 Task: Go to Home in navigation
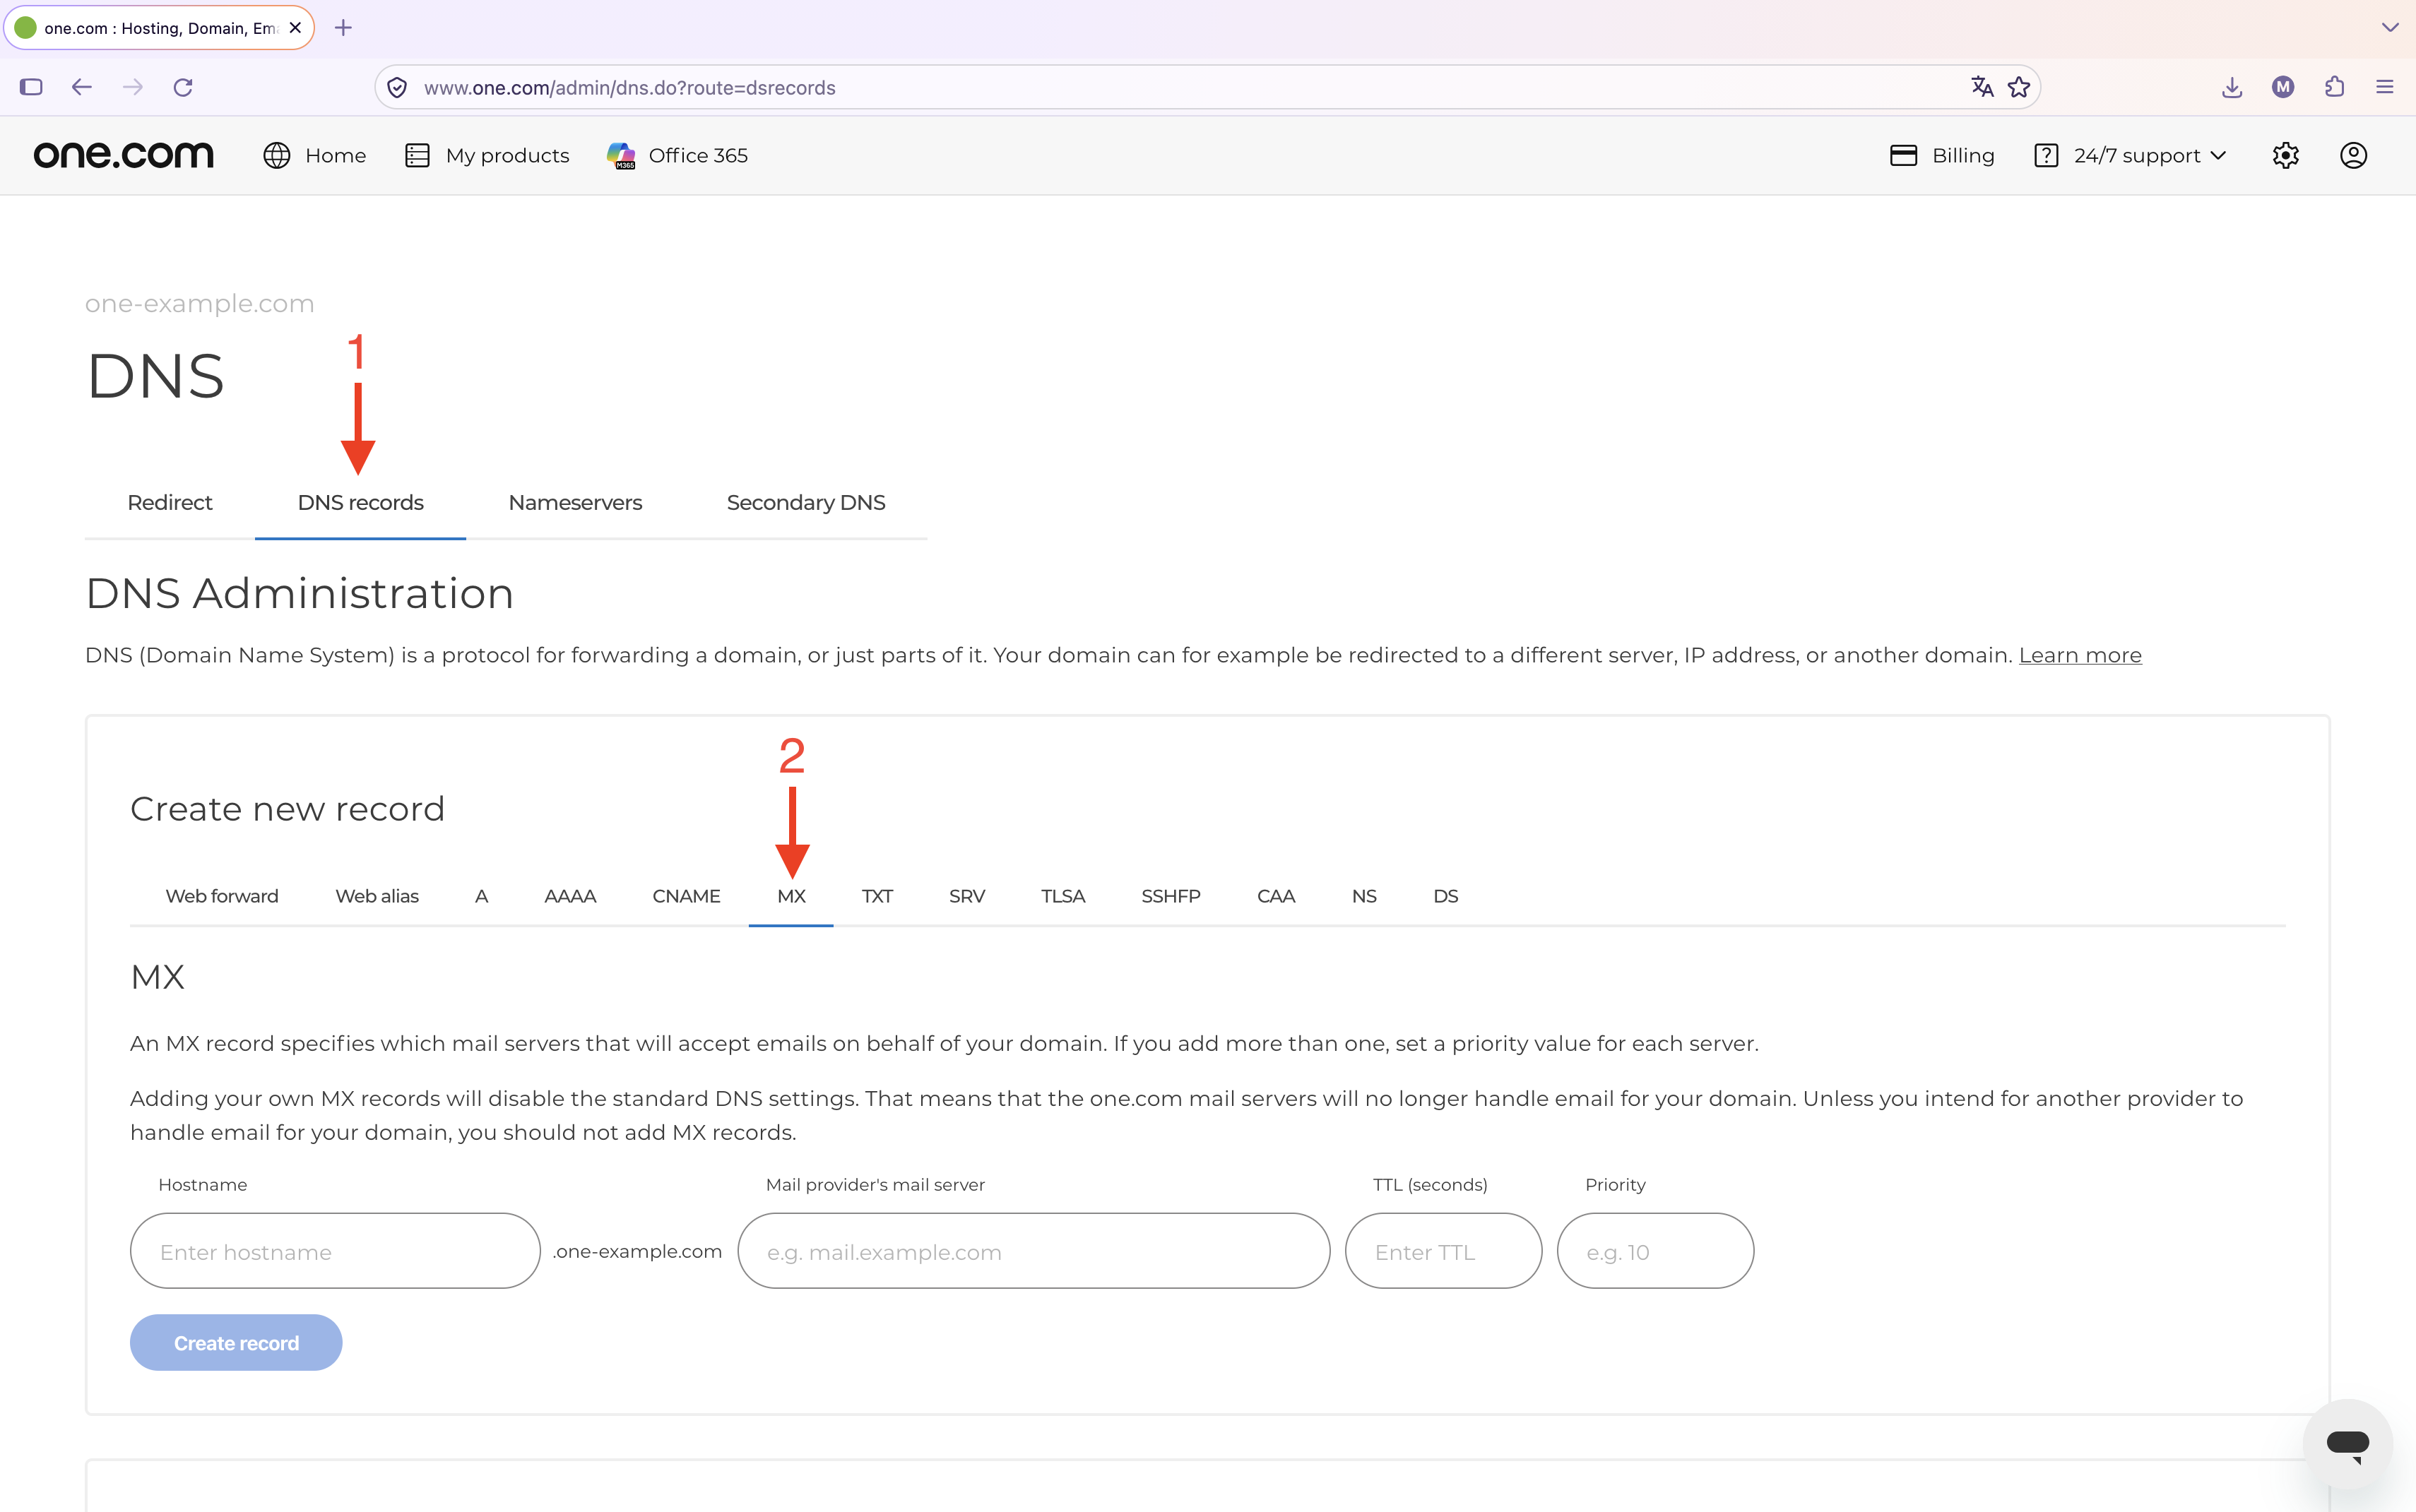tap(315, 155)
